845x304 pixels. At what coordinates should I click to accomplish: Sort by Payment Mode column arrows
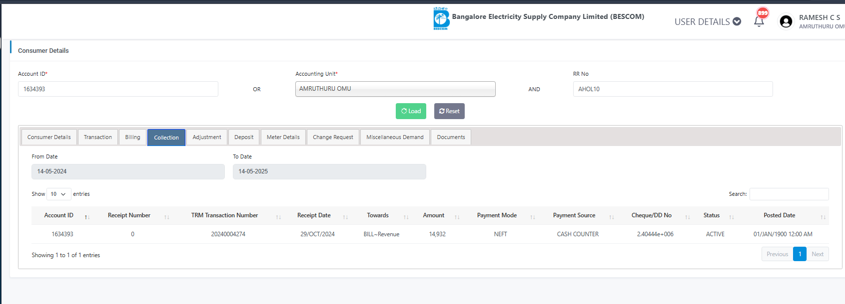(533, 217)
